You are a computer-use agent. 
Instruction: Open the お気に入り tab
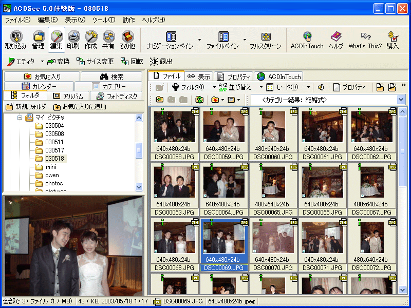click(x=42, y=76)
